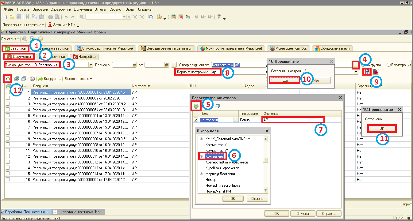The image size is (413, 221).
Task: Open the calendar icon in the main toolbar
Action: tap(181, 17)
